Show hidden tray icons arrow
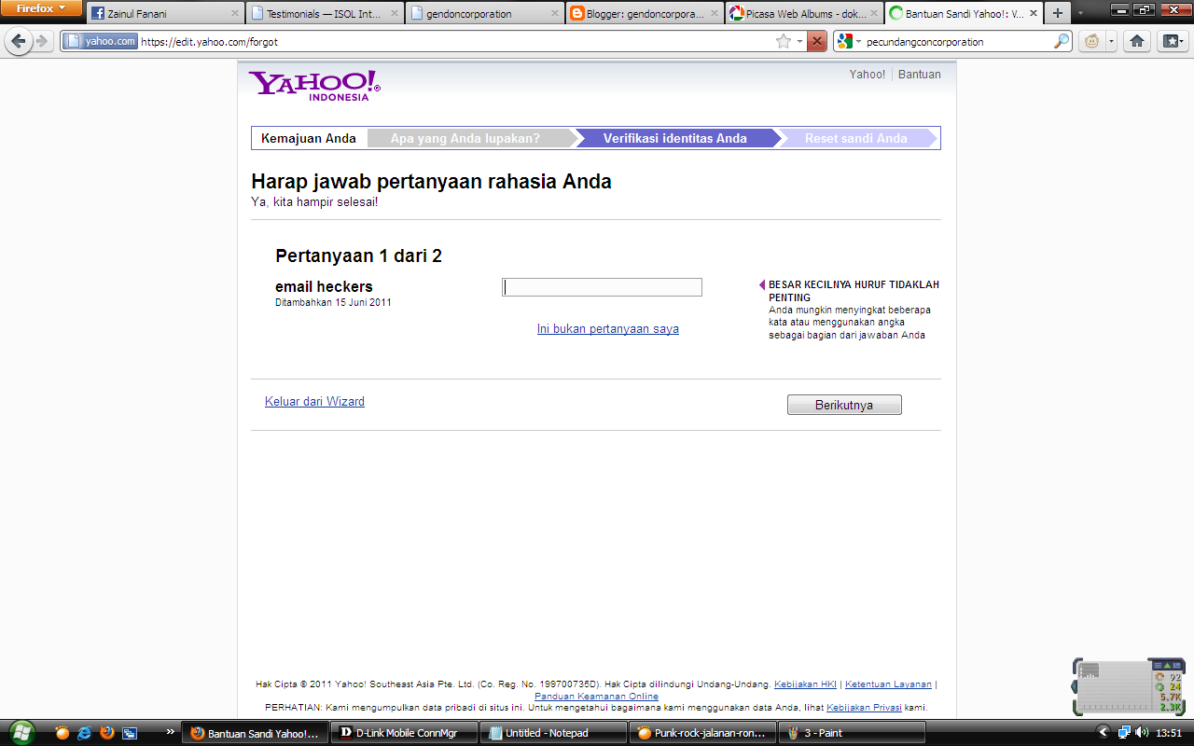1194x746 pixels. (1104, 733)
